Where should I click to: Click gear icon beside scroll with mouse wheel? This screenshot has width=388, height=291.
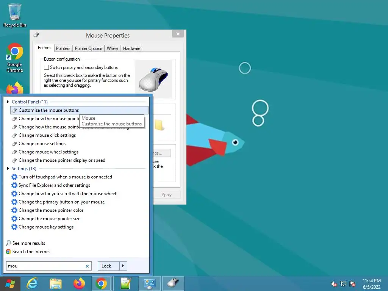pos(14,194)
